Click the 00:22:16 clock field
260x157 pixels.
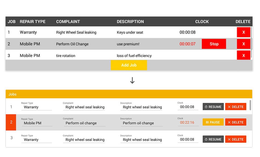pyautogui.click(x=188, y=123)
